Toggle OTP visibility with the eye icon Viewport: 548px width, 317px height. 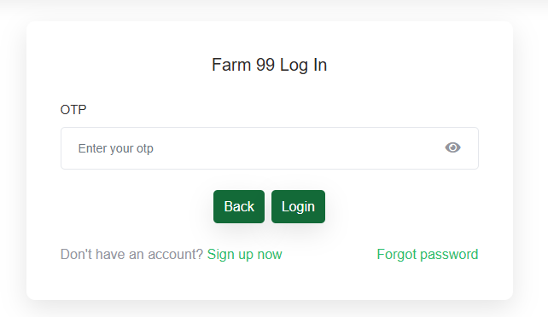point(452,147)
